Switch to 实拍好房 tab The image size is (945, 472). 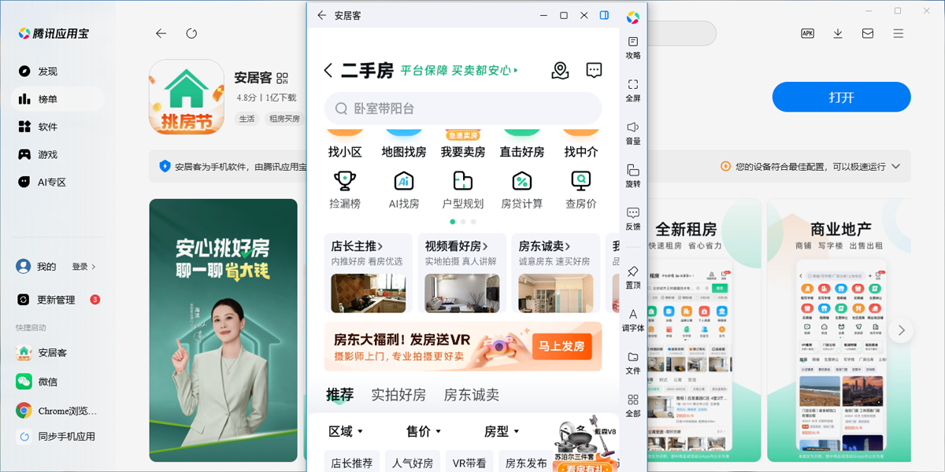(x=398, y=395)
